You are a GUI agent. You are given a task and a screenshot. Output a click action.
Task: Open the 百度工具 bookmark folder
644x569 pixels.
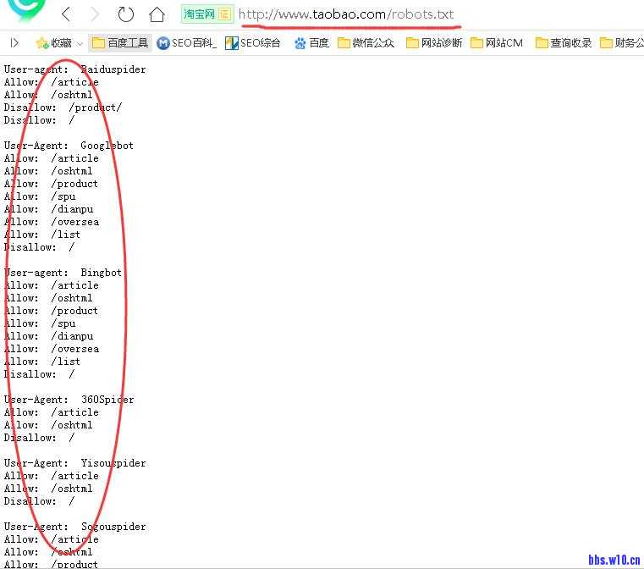[x=120, y=42]
